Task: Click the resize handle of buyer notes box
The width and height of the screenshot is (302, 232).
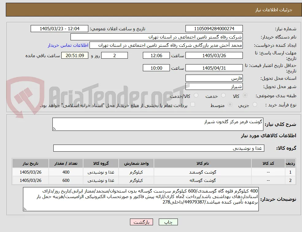Action: (25, 209)
